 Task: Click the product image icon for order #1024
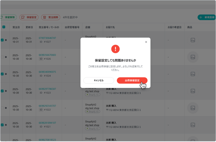tap(193, 74)
